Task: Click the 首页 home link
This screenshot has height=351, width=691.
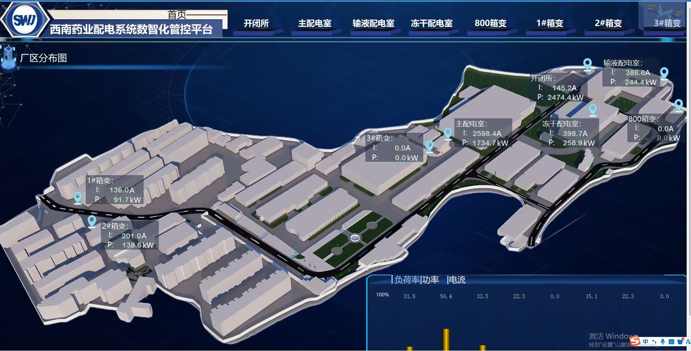Action: click(x=177, y=14)
